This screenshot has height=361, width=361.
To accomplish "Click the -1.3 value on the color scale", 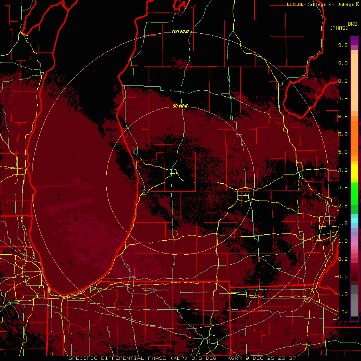I will point(341,294).
